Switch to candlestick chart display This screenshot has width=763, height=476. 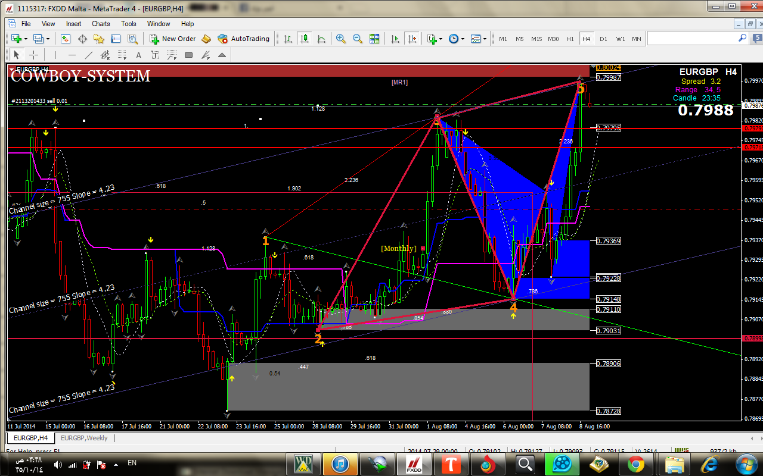(305, 39)
